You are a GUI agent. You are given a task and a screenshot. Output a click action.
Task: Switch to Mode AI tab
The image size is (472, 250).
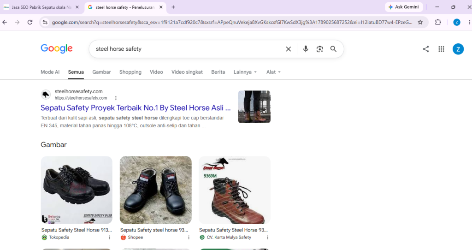pyautogui.click(x=50, y=72)
